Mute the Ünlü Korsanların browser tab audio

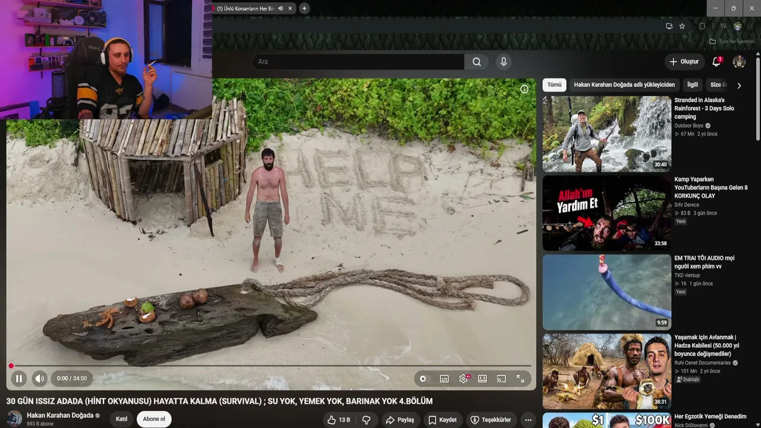click(x=281, y=8)
